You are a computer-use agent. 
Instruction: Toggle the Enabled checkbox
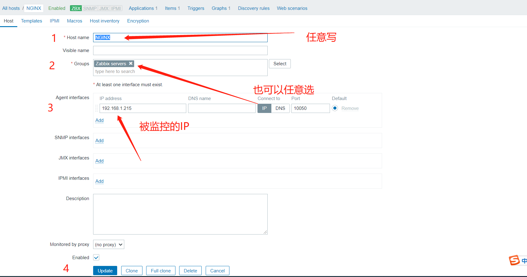[96, 258]
